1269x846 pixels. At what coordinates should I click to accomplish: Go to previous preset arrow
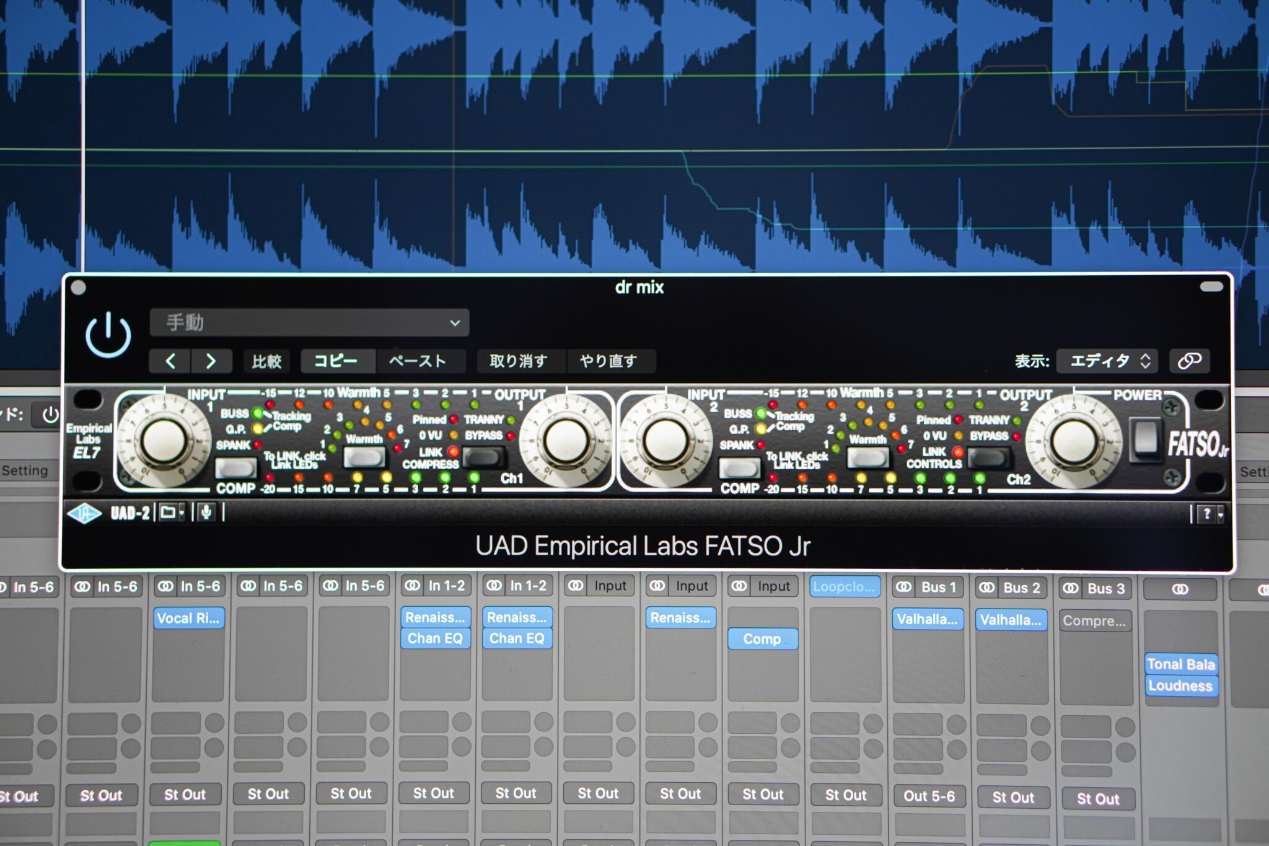pyautogui.click(x=170, y=361)
